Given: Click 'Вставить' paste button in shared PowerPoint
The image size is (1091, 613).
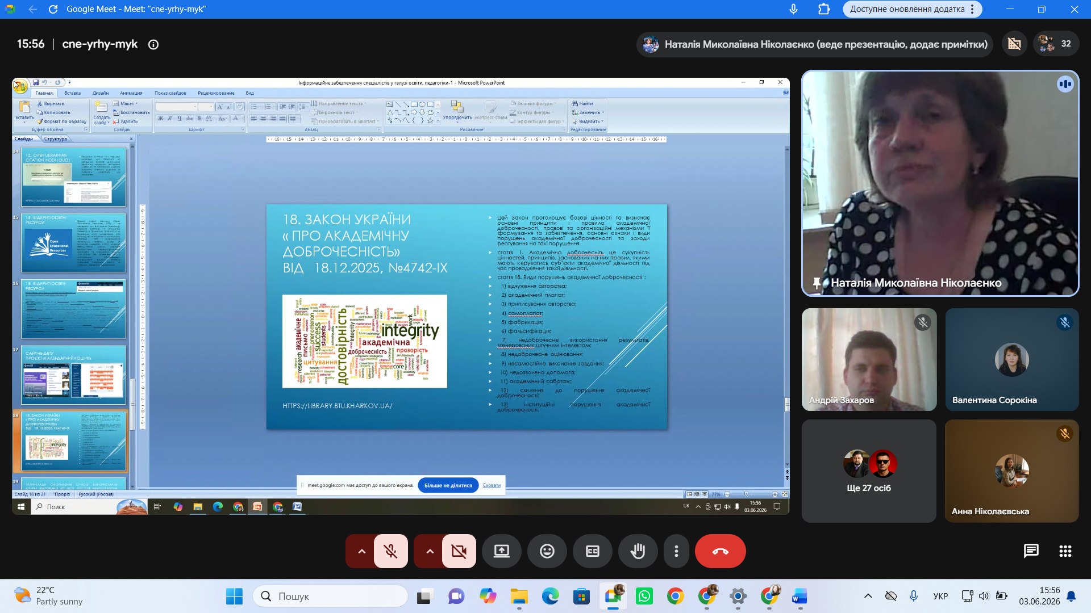Looking at the screenshot, I should pos(24,111).
